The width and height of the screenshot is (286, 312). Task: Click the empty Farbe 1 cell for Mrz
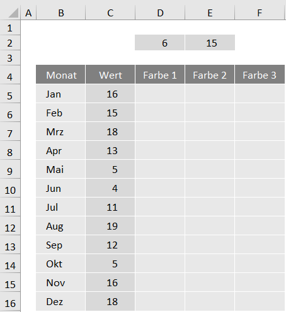(160, 131)
